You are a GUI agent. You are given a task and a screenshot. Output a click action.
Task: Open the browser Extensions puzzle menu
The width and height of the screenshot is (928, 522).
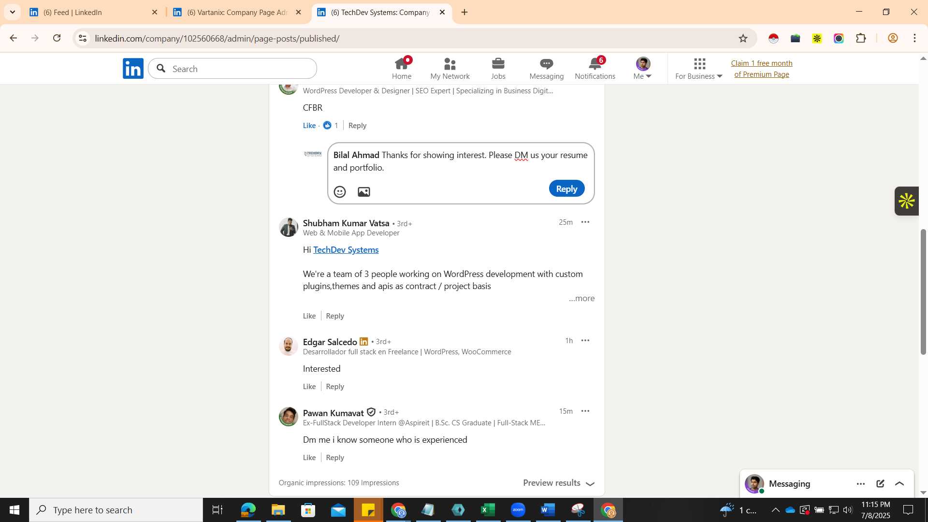click(x=861, y=38)
